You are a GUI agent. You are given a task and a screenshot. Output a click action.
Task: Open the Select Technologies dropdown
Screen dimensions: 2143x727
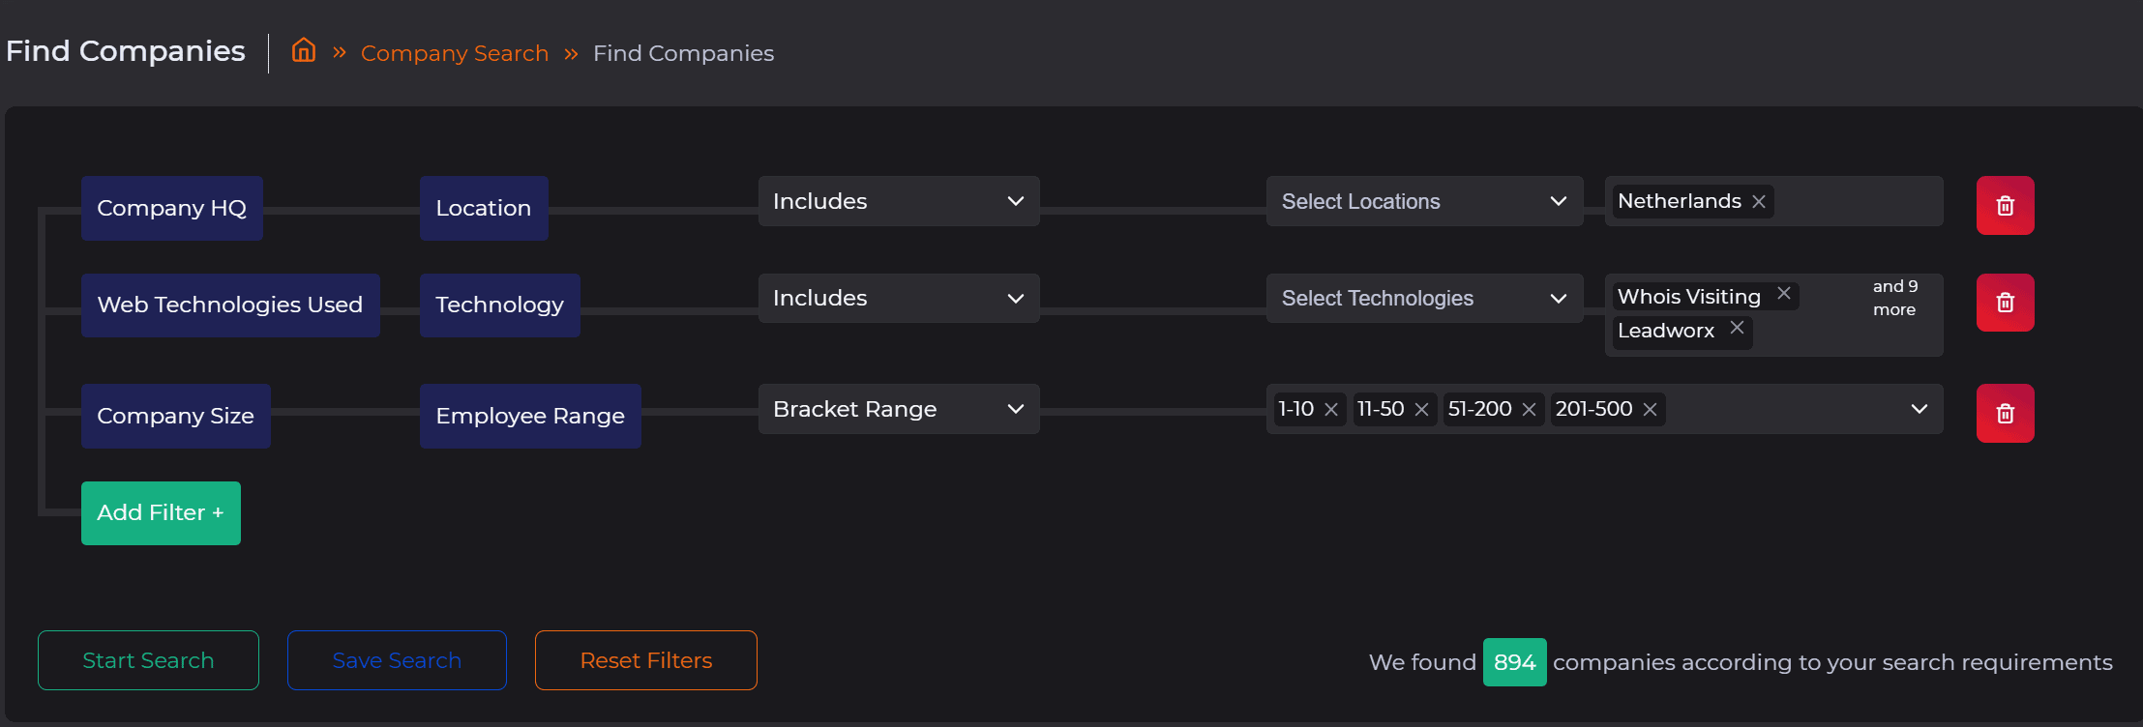coord(1423,298)
